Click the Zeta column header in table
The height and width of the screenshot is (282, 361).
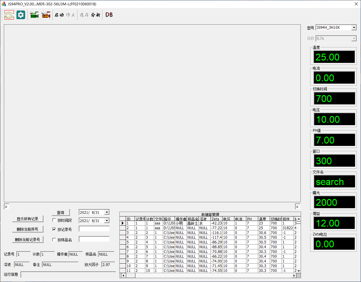[x=216, y=219]
